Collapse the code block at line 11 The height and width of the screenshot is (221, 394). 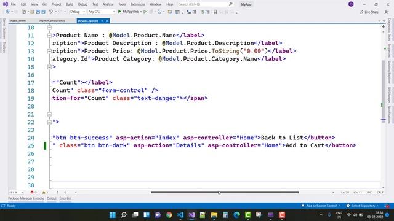(49, 36)
